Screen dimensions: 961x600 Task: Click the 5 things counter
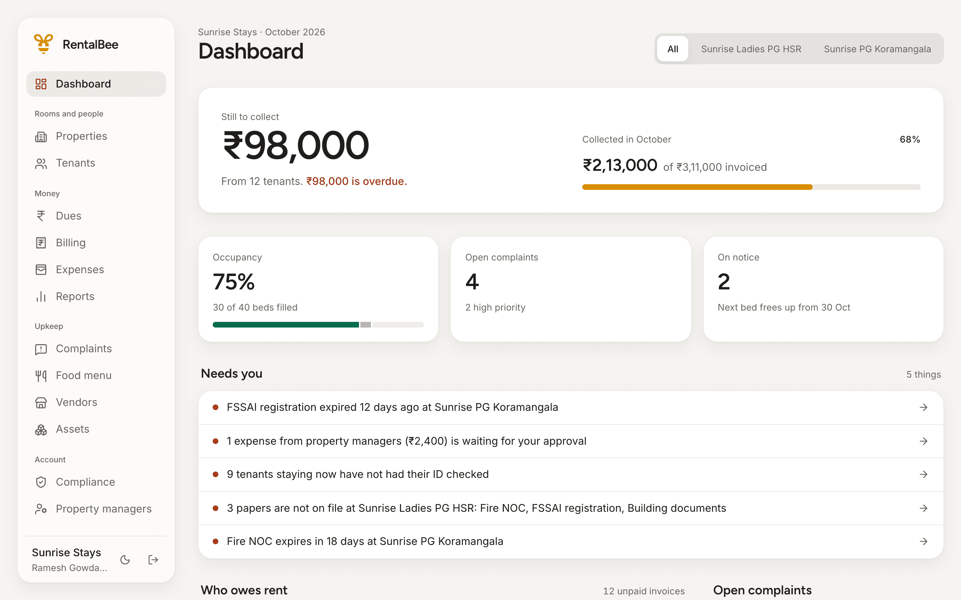[923, 374]
